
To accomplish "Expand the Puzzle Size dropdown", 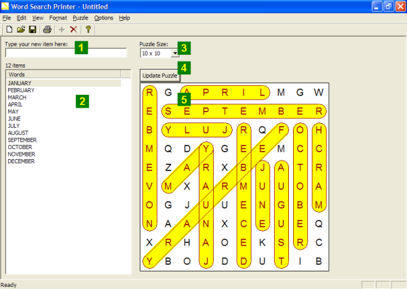I will pos(175,53).
